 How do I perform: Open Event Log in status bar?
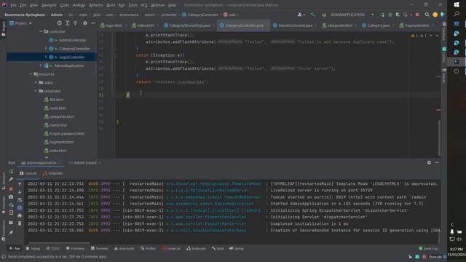(x=428, y=248)
